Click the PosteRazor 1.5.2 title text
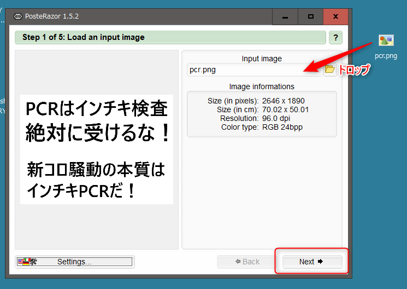407x289 pixels. pos(52,16)
